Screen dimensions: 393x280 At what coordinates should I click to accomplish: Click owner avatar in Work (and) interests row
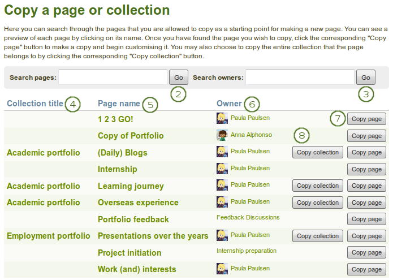222,269
